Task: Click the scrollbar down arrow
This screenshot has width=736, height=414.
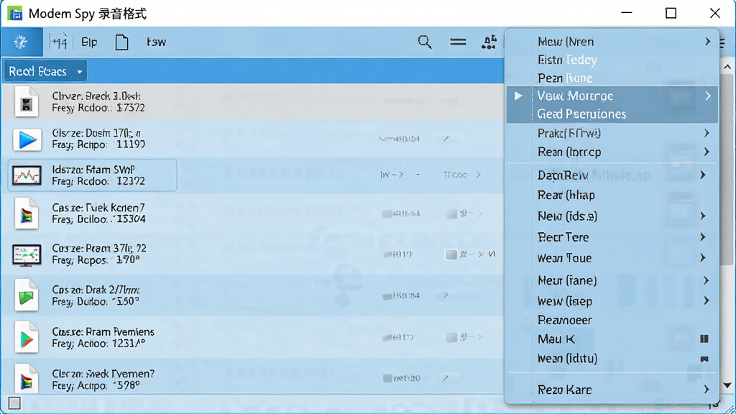Action: (727, 386)
